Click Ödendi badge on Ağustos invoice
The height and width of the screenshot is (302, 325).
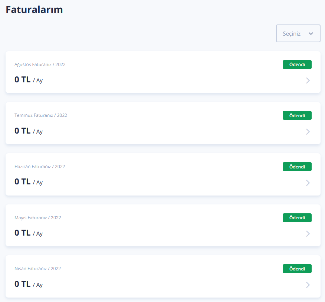[297, 65]
